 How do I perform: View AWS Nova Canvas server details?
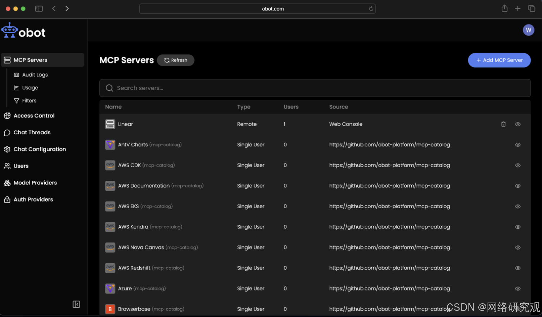tap(518, 247)
